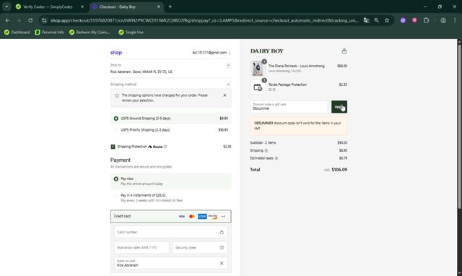Close the Checkout Dairy Boy tab
This screenshot has width=462, height=276.
[159, 7]
